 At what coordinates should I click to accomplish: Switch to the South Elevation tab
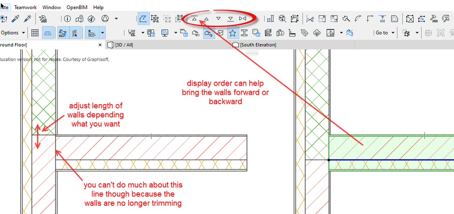click(293, 45)
